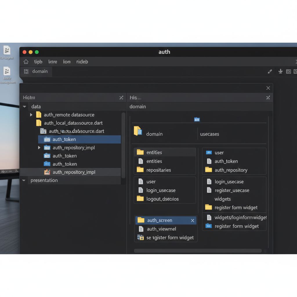Click the domain path field in His panel
Image resolution: width=297 pixels, height=297 pixels.
click(x=200, y=107)
